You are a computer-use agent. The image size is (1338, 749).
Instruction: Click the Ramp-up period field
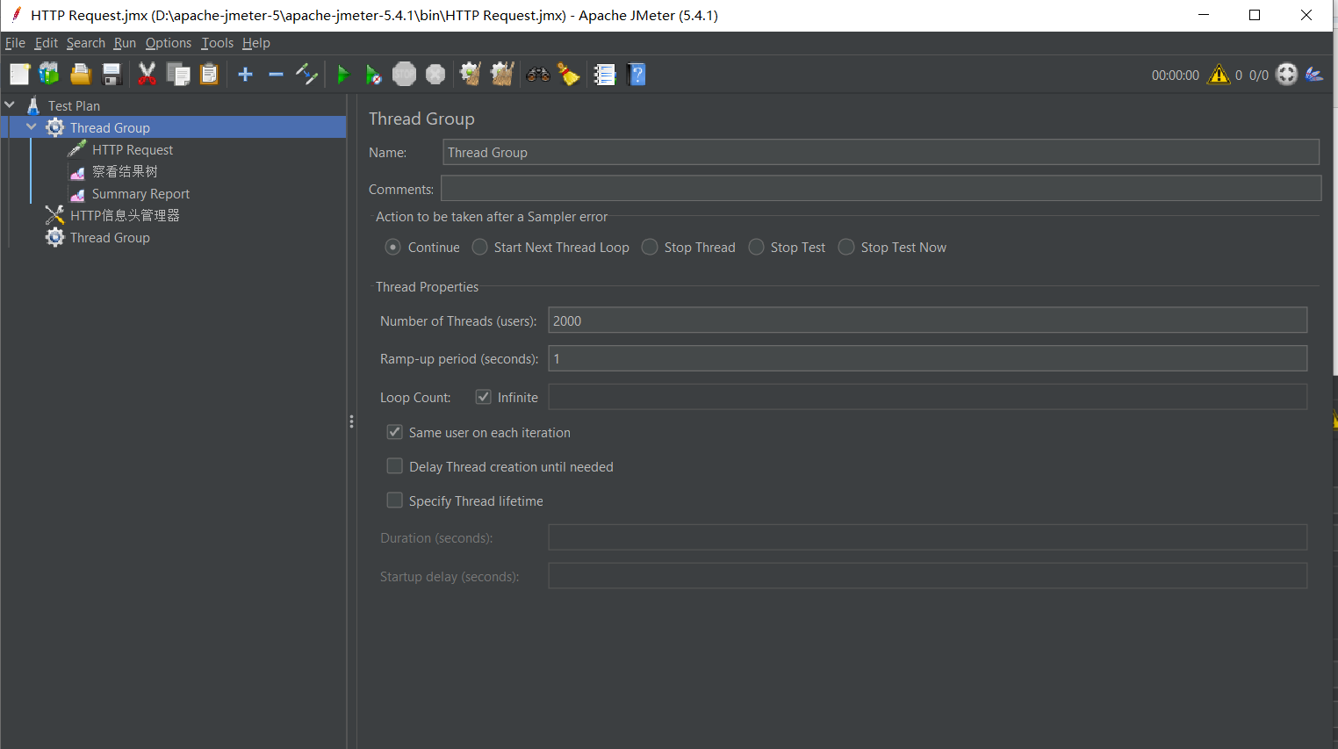click(x=927, y=358)
